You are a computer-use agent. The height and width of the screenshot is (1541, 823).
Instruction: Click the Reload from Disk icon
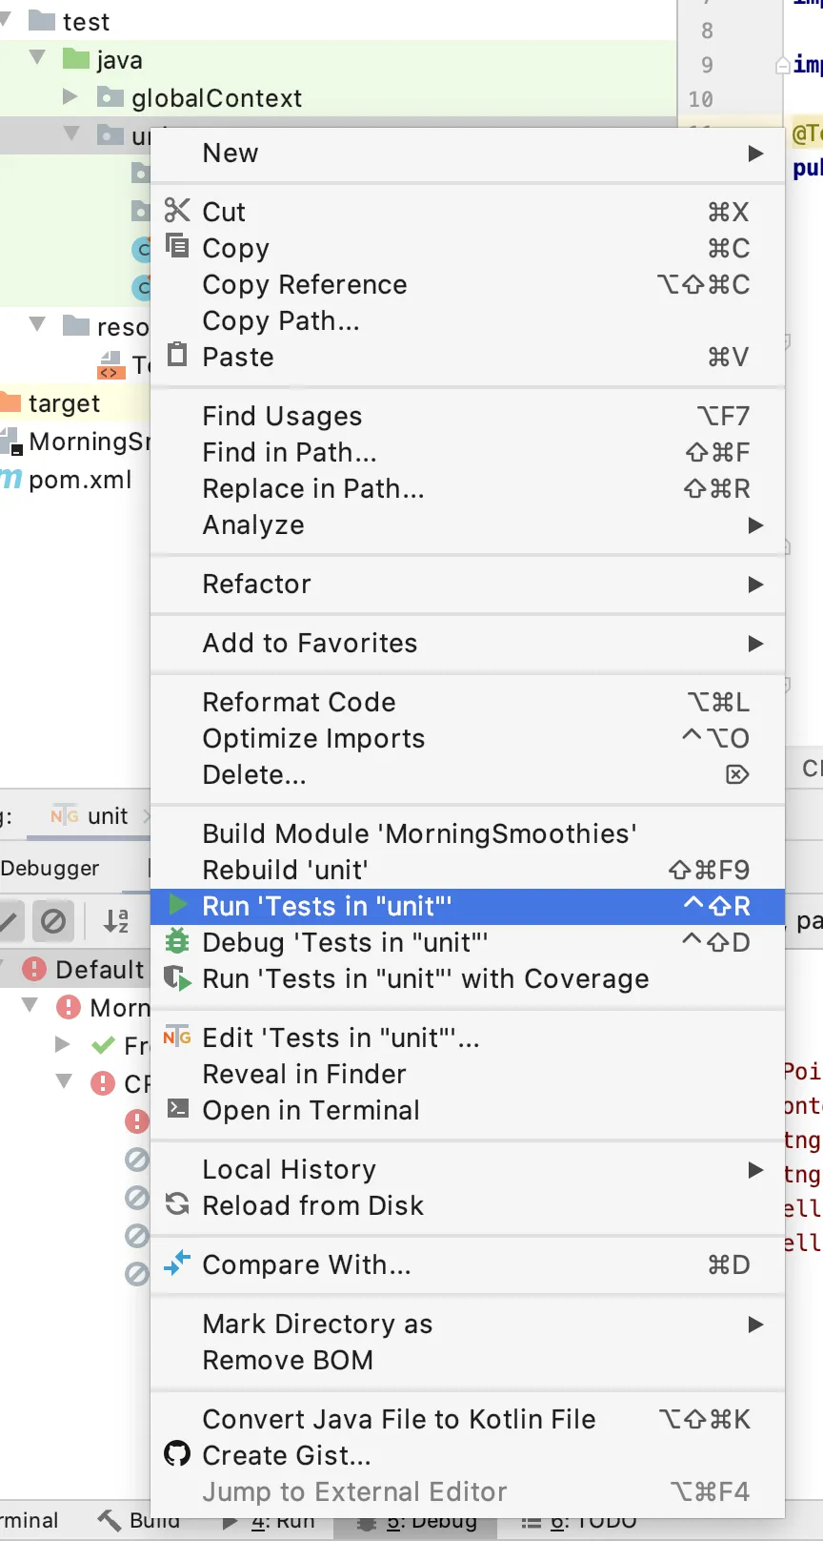tap(177, 1204)
